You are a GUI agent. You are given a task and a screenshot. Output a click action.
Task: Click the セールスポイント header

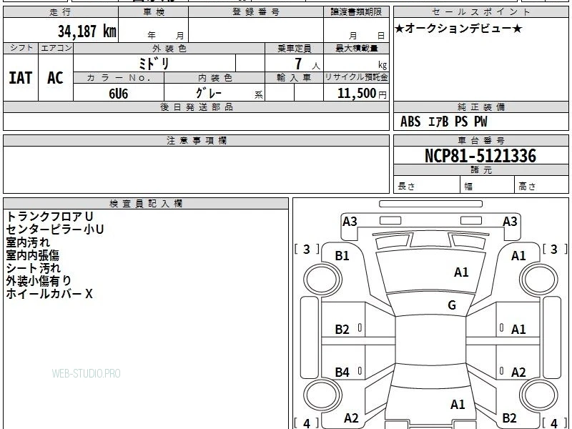(480, 12)
